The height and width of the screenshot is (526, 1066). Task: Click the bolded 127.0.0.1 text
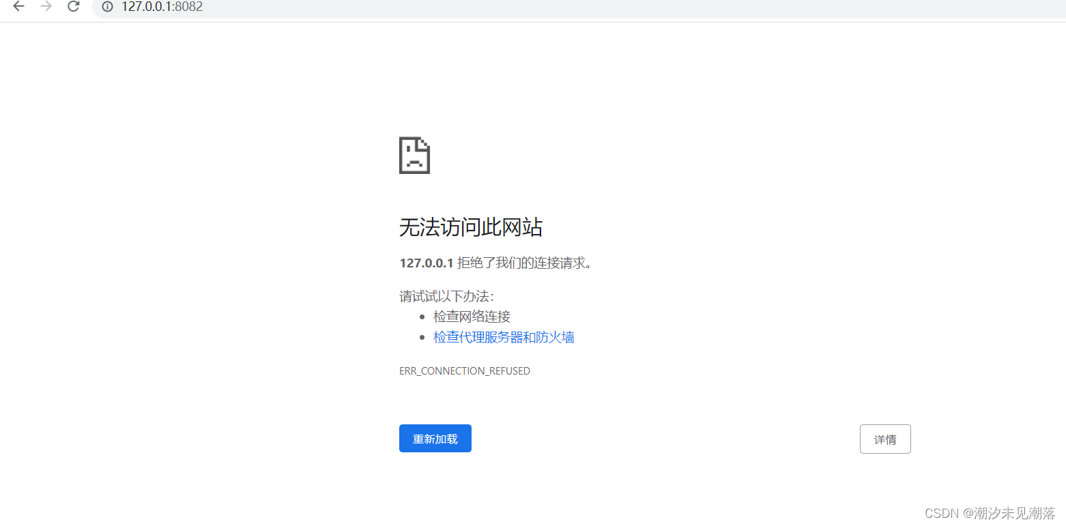click(x=426, y=263)
